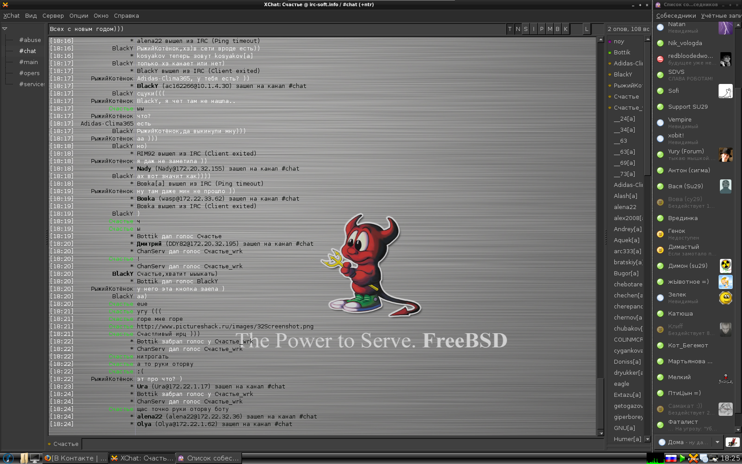The image size is (742, 464).
Task: Open the Опции menu
Action: coord(79,16)
